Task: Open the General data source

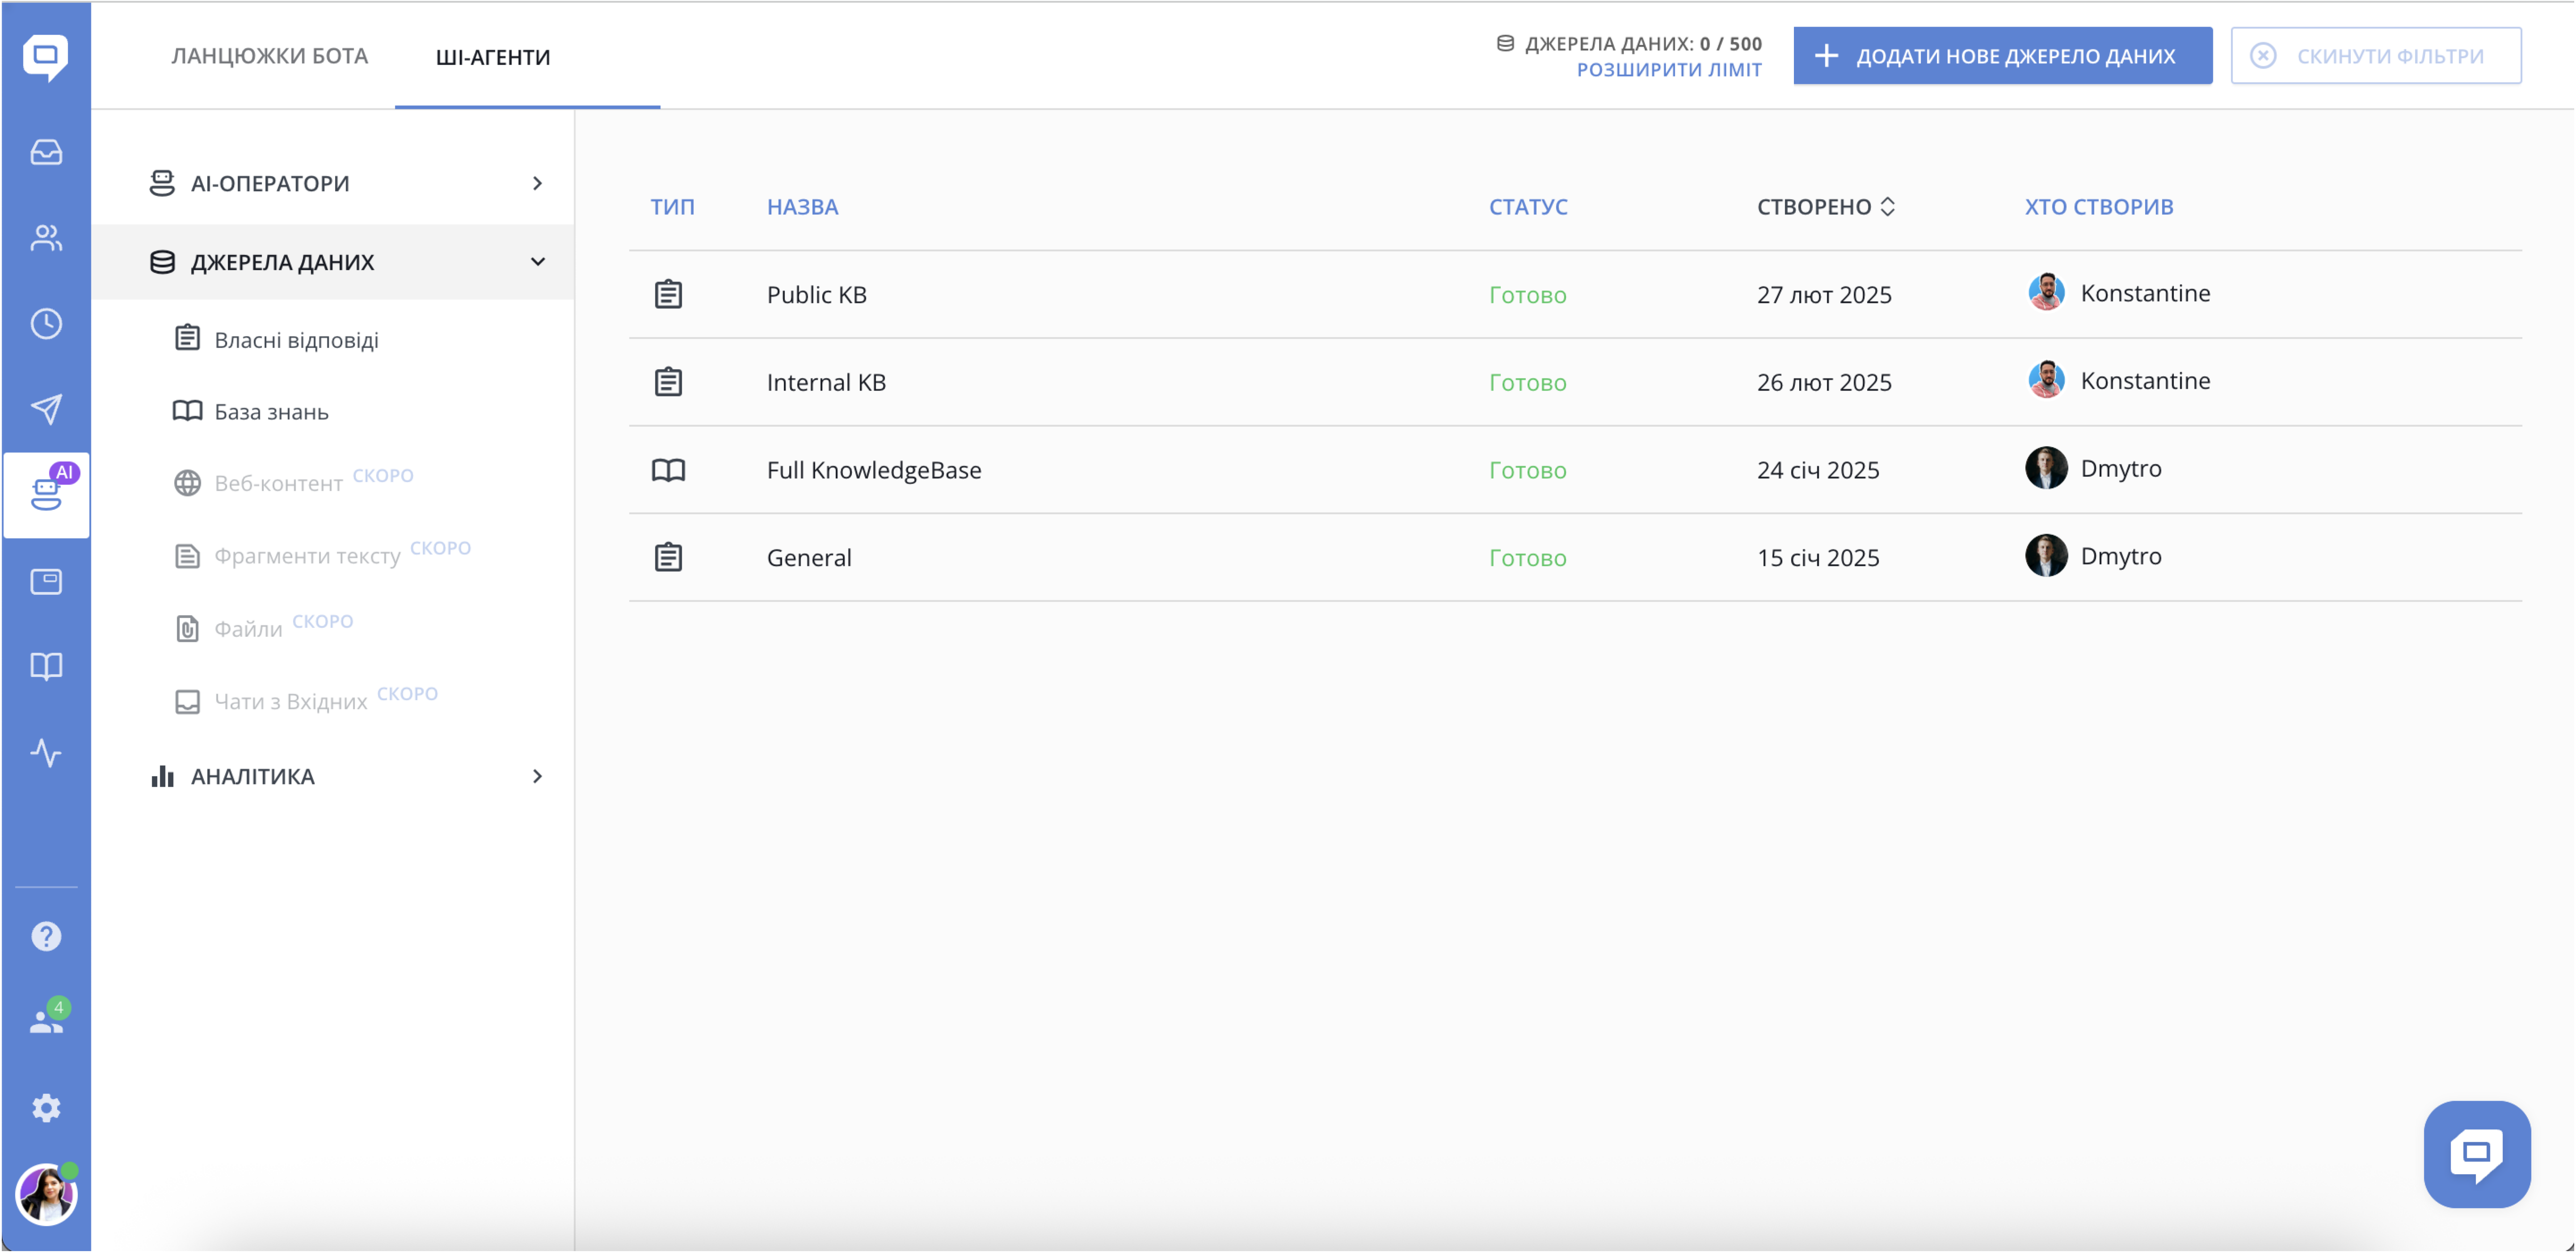Action: 809,558
